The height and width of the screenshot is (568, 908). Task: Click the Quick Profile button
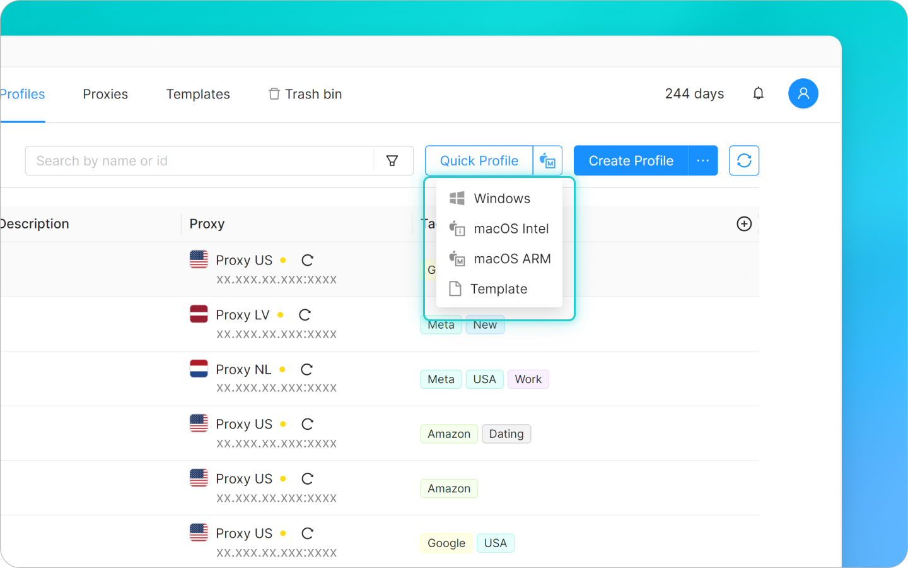[x=479, y=160]
